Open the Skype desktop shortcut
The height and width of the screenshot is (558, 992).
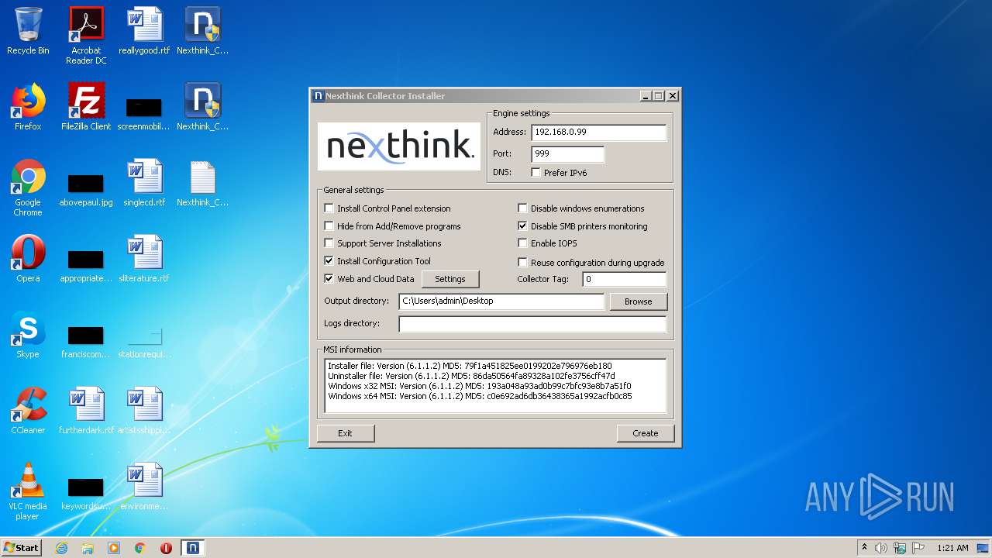tap(28, 335)
